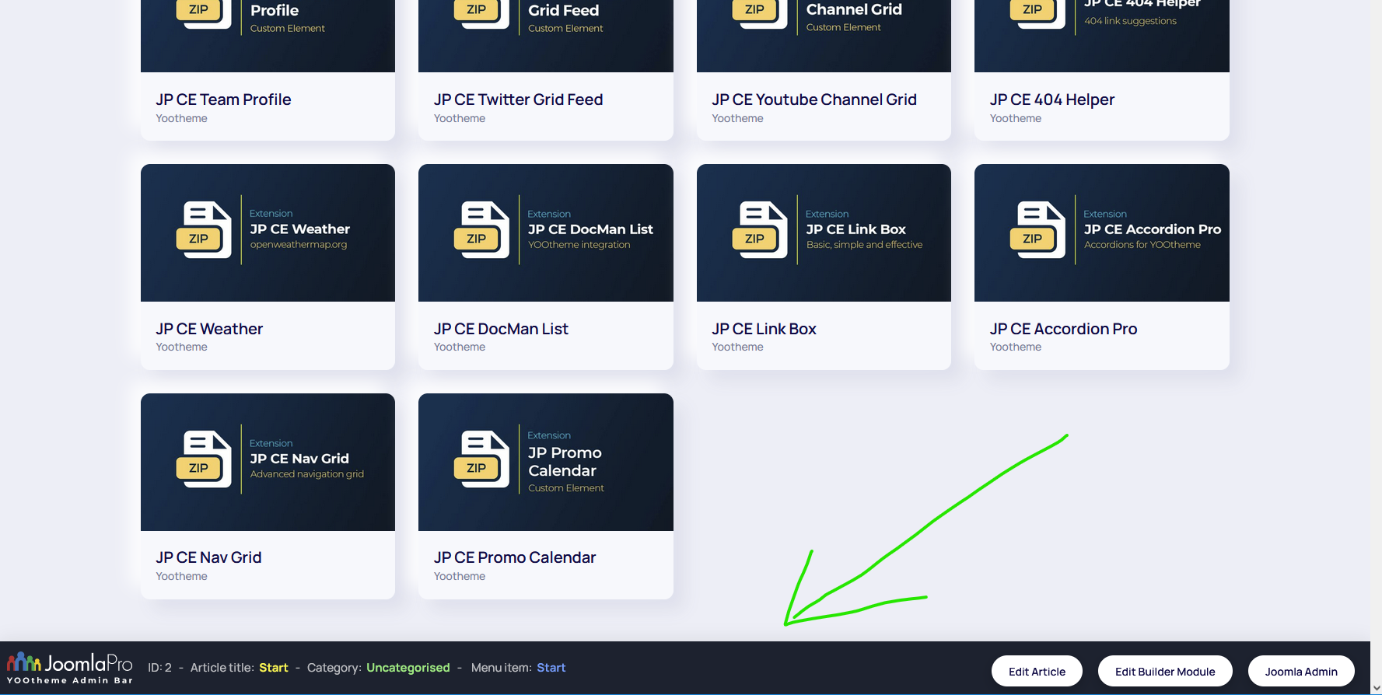1382x695 pixels.
Task: Open the Uncategorised category link
Action: click(x=408, y=668)
